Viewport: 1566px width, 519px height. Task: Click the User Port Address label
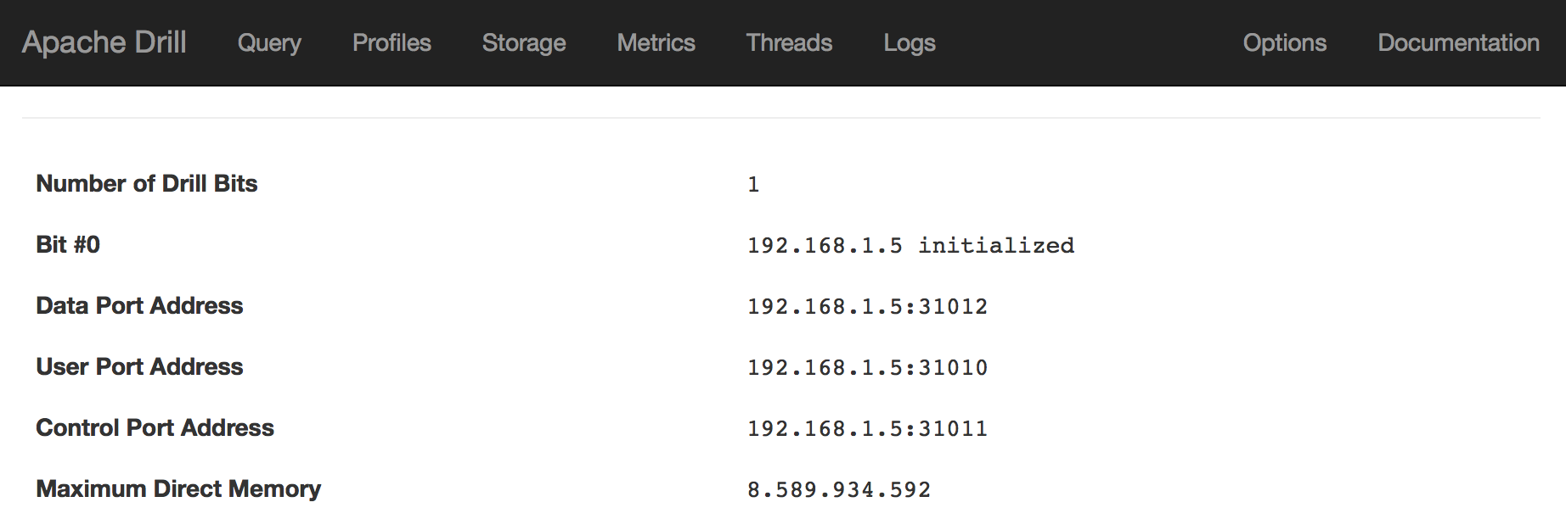click(139, 366)
